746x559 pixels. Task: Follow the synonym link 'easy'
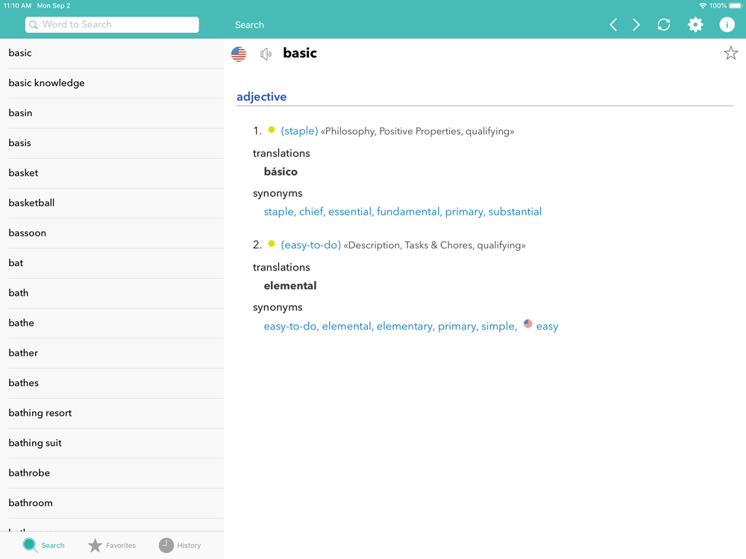(547, 326)
